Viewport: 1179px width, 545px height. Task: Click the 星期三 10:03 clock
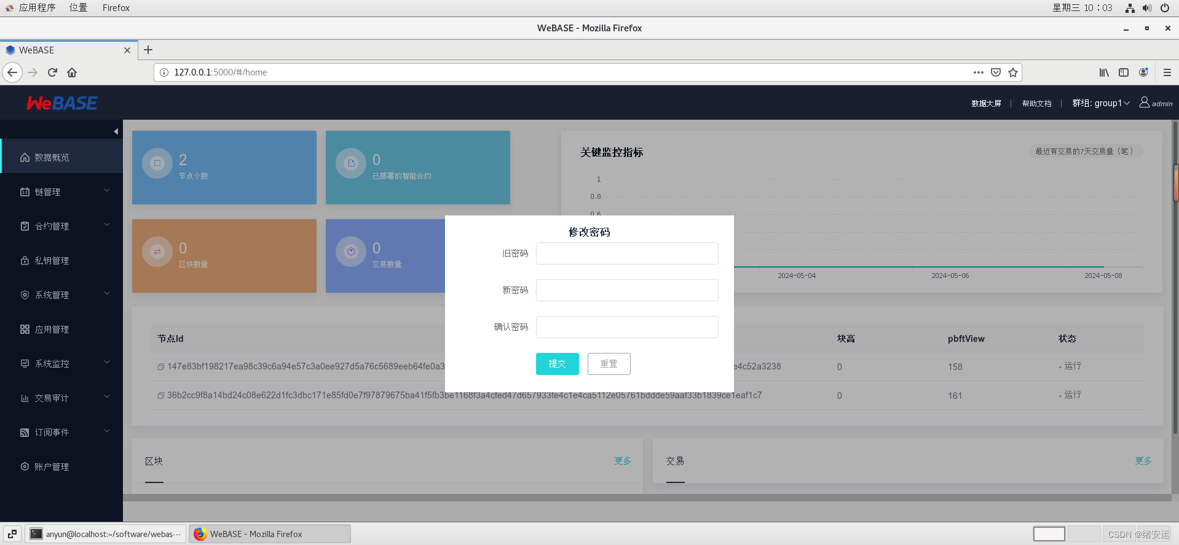tap(1082, 8)
